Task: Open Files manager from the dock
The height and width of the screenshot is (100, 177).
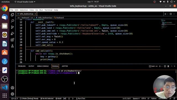Action: click(5, 26)
